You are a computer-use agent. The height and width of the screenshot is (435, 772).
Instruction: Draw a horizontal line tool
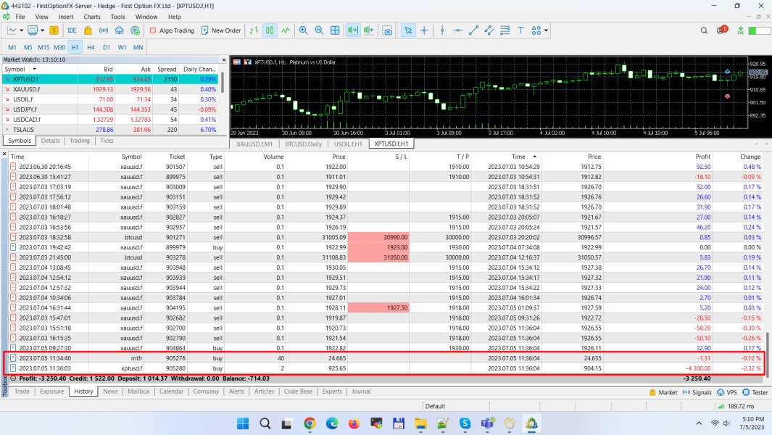(458, 30)
